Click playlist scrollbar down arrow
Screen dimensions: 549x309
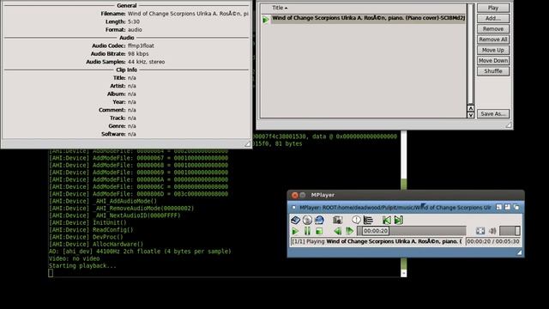[x=471, y=114]
